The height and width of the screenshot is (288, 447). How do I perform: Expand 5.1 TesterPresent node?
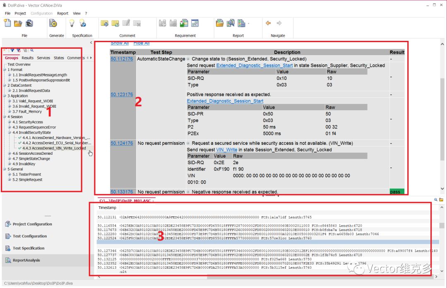click(x=10, y=174)
